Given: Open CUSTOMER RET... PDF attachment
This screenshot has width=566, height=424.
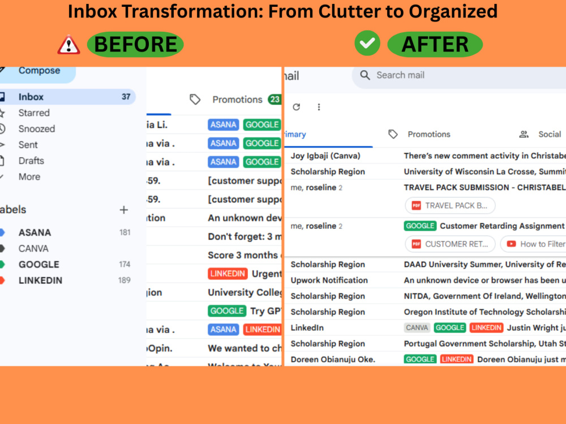Looking at the screenshot, I should 450,244.
